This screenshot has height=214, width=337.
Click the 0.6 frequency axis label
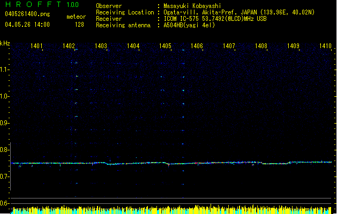click(x=5, y=203)
